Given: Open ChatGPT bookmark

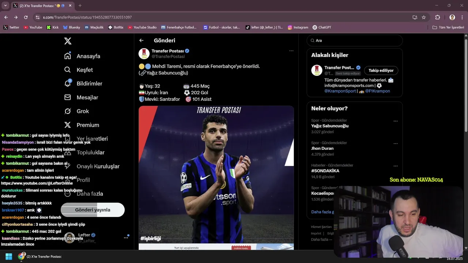Looking at the screenshot, I should [x=322, y=27].
